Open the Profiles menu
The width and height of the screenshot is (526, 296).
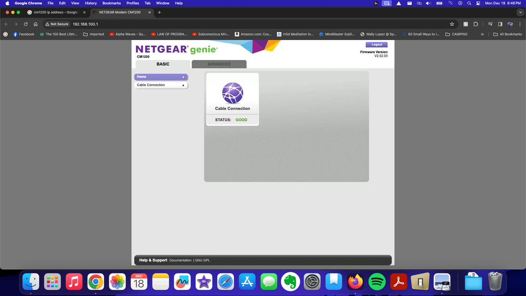[133, 3]
